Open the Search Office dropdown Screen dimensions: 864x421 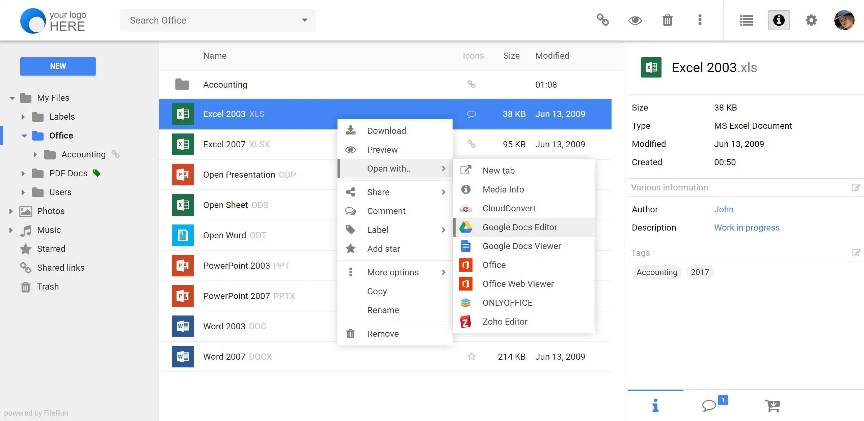tap(305, 20)
